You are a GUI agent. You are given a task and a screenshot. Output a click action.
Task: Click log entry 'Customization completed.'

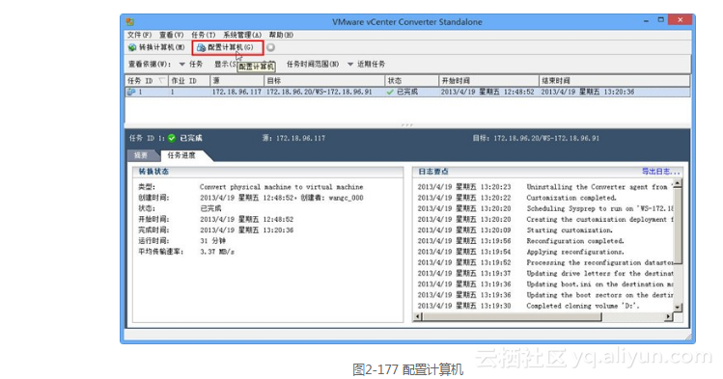(571, 198)
